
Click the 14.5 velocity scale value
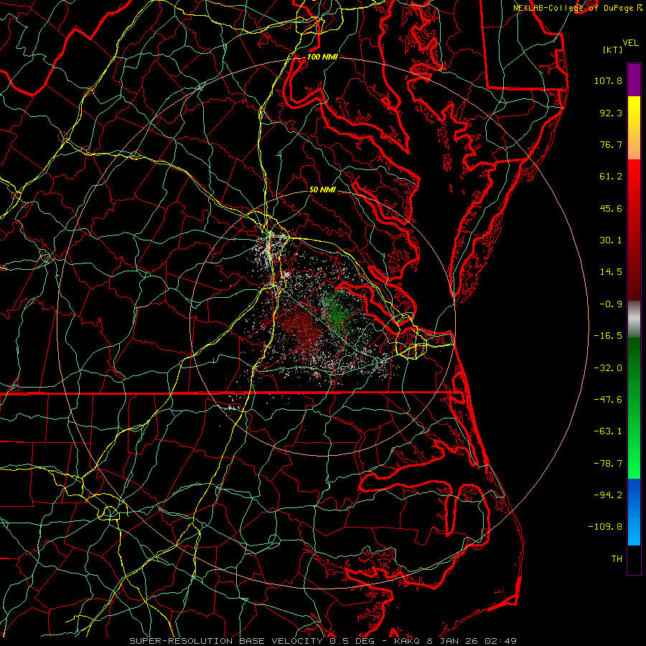(x=611, y=272)
